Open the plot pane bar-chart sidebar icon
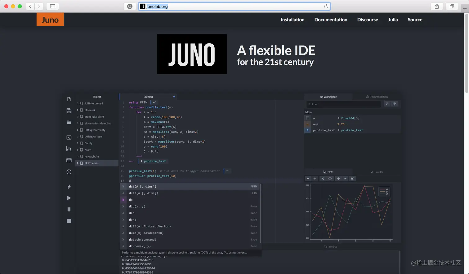This screenshot has height=274, width=469. [x=69, y=149]
